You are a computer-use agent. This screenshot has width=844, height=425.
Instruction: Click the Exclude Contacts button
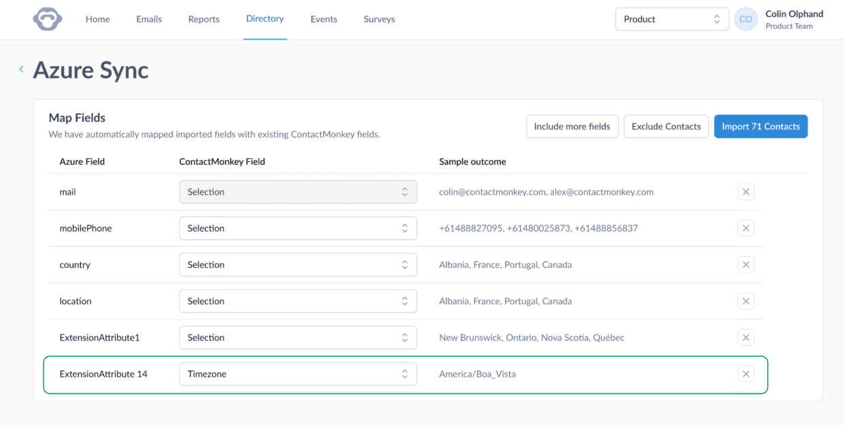[666, 127]
